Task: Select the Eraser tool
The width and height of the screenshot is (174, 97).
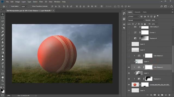Action: click(2, 49)
